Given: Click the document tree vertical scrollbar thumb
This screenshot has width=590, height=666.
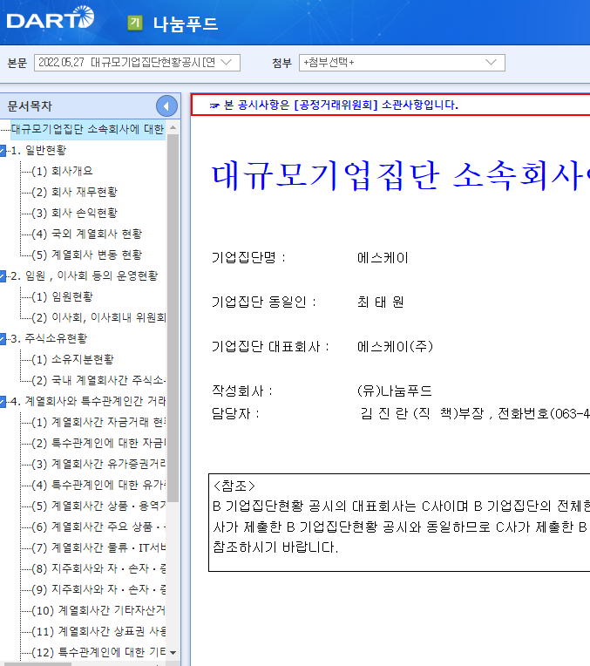Looking at the screenshot, I should tap(173, 318).
